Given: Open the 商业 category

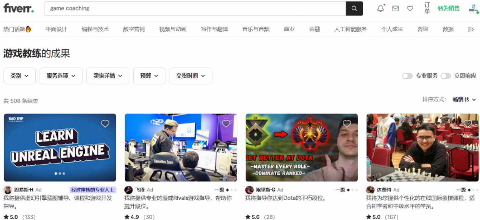Looking at the screenshot, I should [x=289, y=29].
